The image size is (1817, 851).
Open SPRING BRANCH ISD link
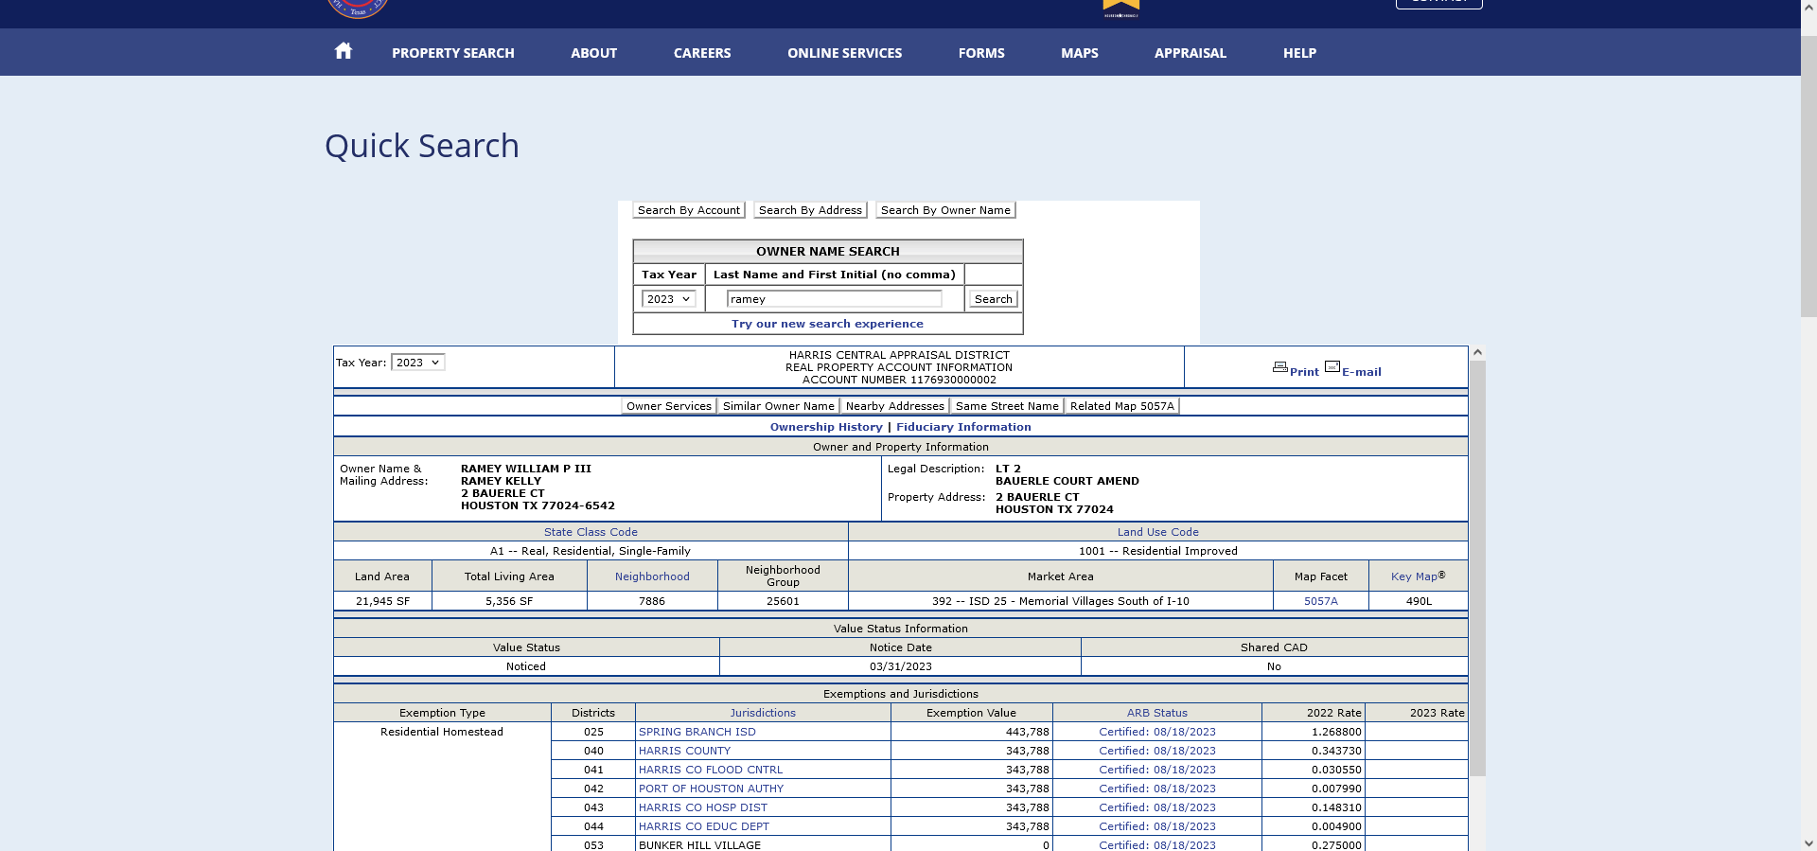pyautogui.click(x=697, y=732)
